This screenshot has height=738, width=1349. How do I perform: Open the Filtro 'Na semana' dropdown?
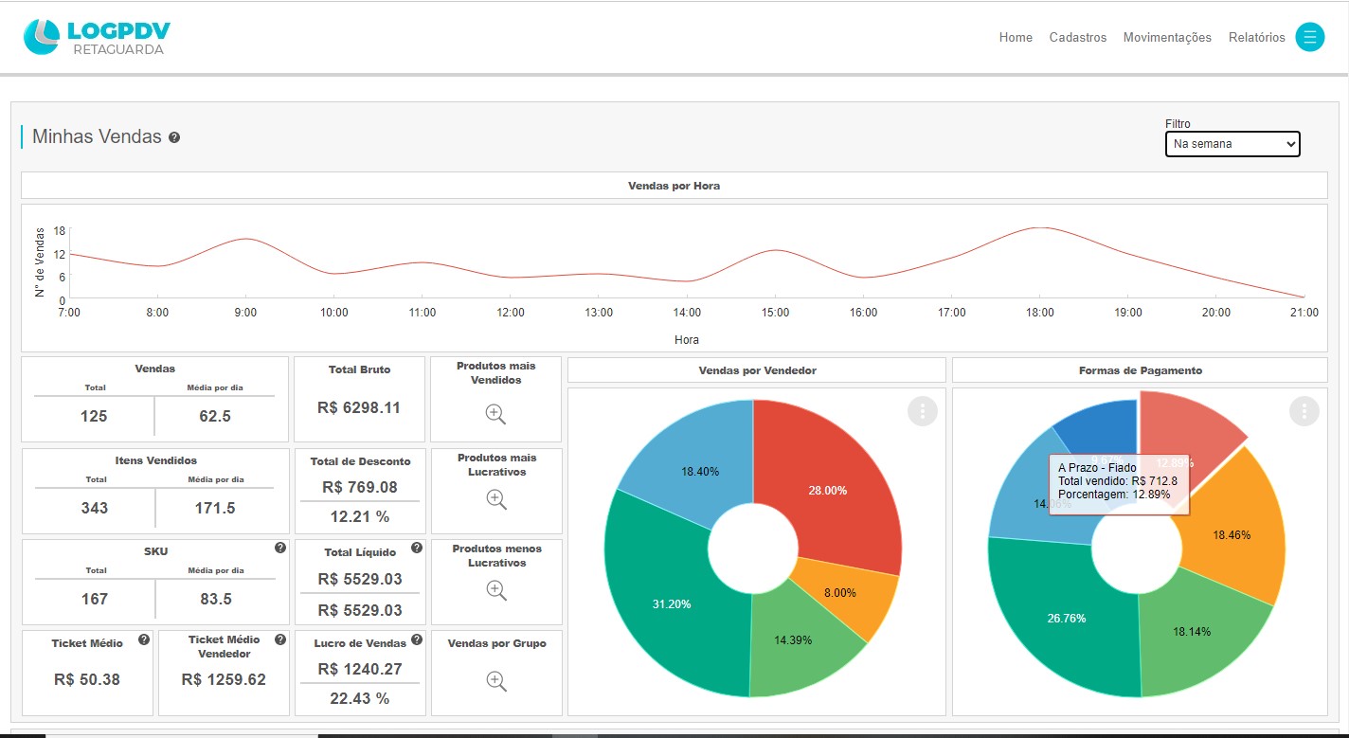pos(1232,144)
